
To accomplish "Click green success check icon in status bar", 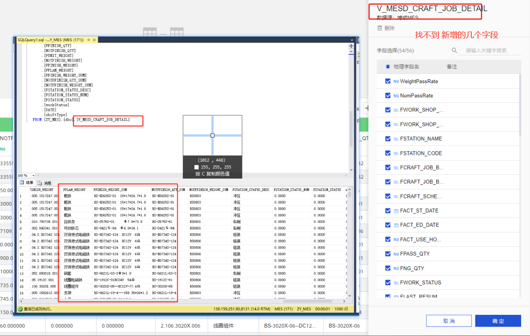I will [20, 309].
